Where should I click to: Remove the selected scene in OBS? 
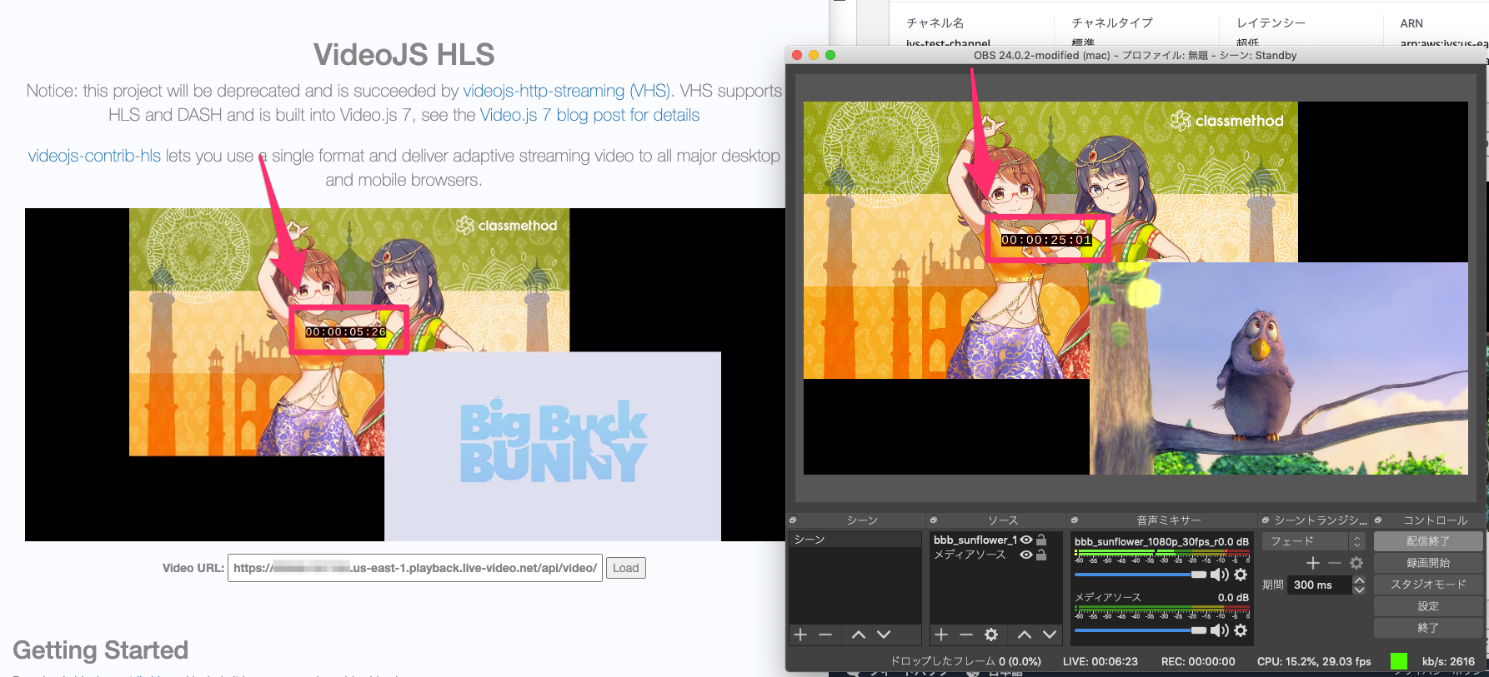(x=825, y=635)
